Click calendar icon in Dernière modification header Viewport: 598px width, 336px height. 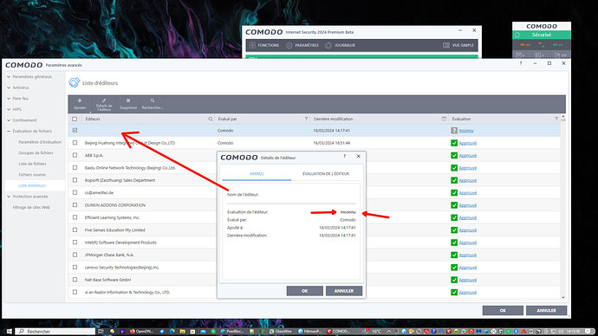coord(444,119)
